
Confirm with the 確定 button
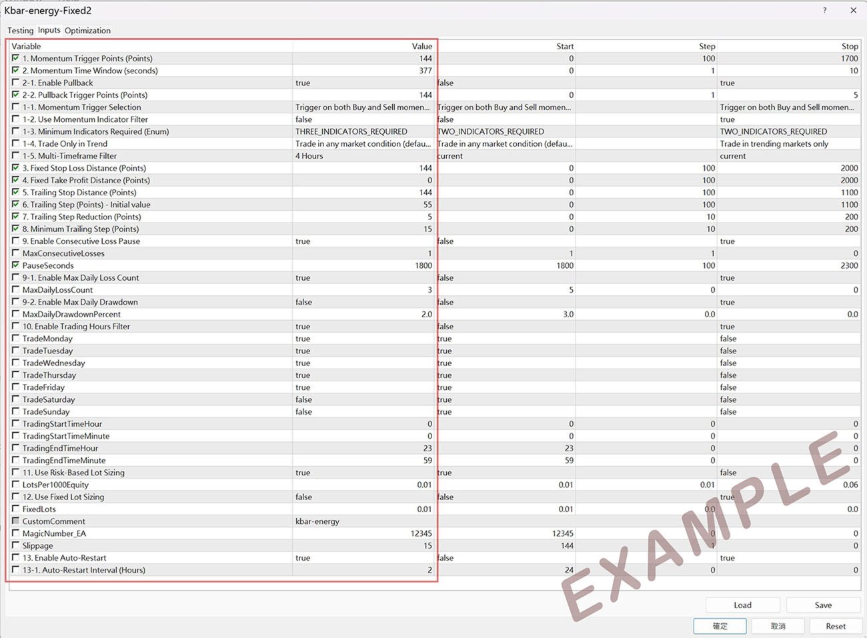[720, 626]
